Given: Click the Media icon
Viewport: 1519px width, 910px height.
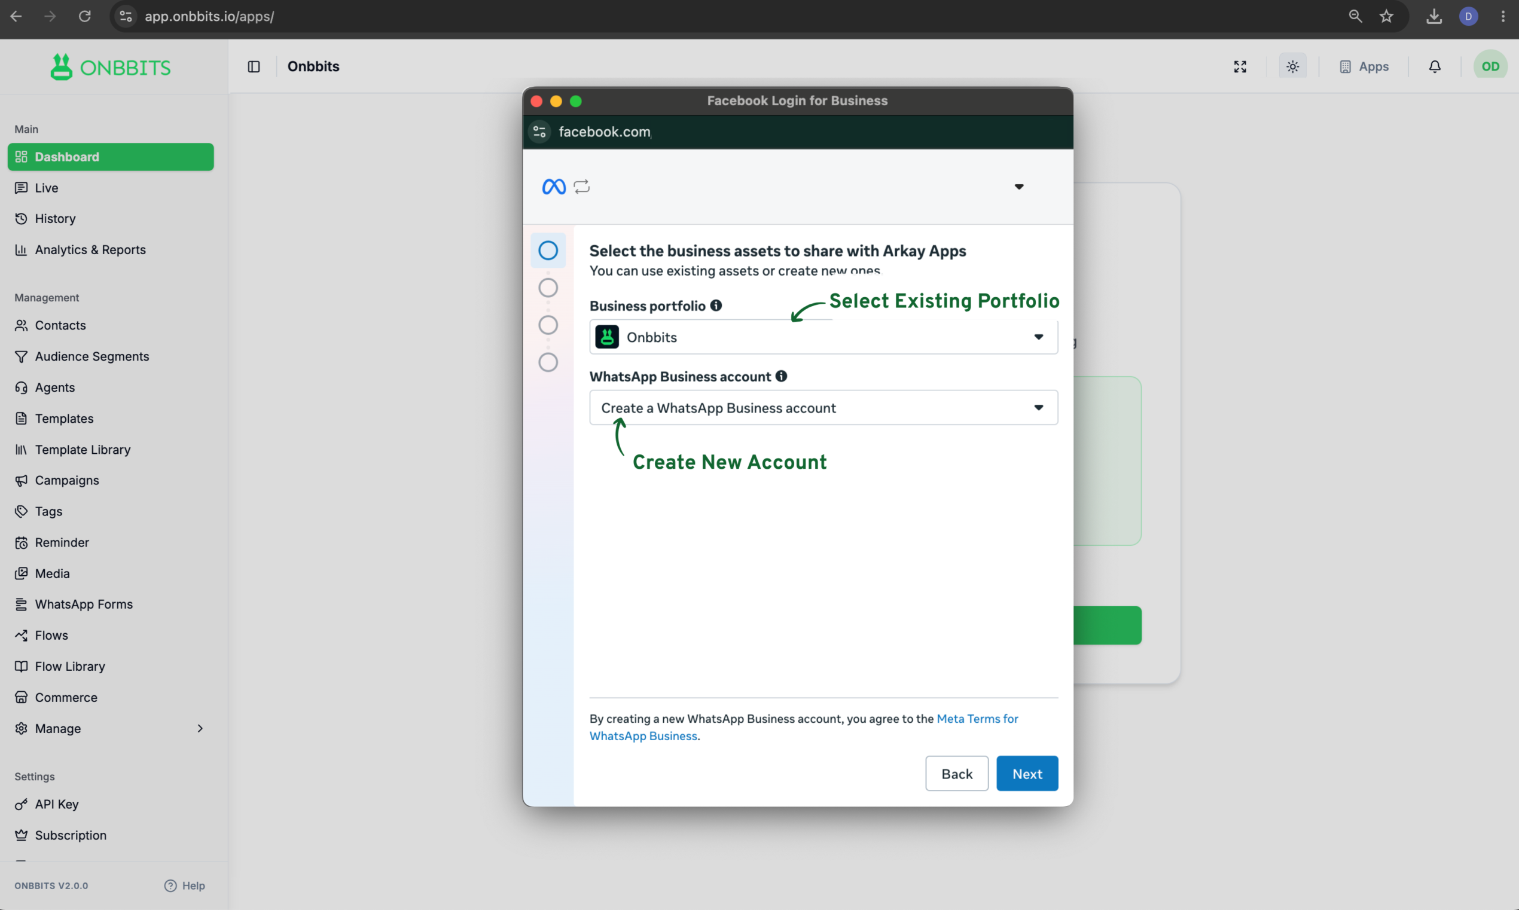Looking at the screenshot, I should click(x=22, y=573).
